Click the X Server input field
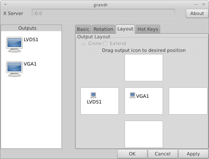209x159 pixels. click(x=103, y=13)
